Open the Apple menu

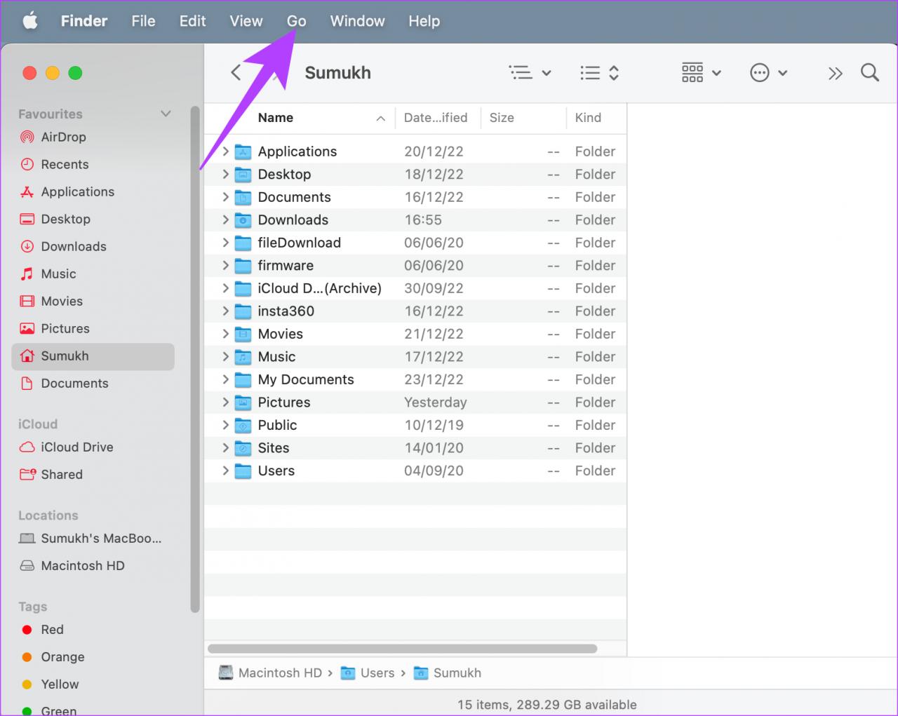pyautogui.click(x=30, y=21)
